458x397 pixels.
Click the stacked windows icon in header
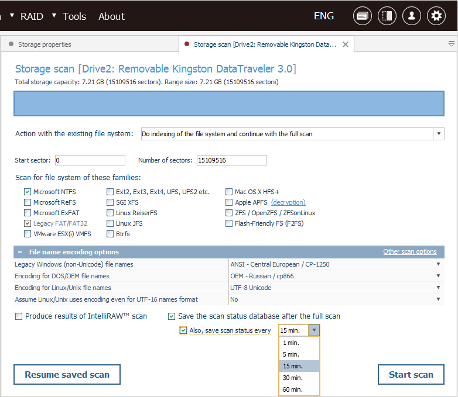click(363, 16)
